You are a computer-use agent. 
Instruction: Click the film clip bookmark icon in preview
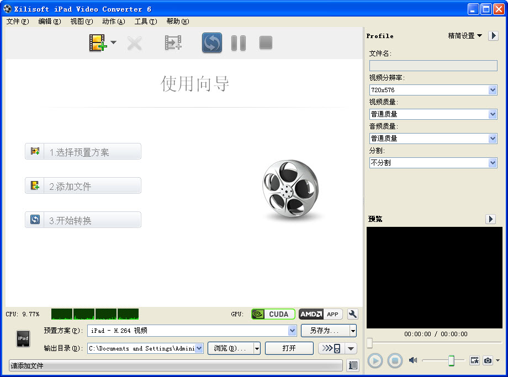pos(475,360)
